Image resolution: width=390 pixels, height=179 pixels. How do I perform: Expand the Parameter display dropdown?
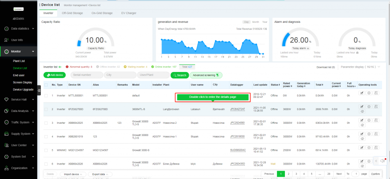point(361,67)
